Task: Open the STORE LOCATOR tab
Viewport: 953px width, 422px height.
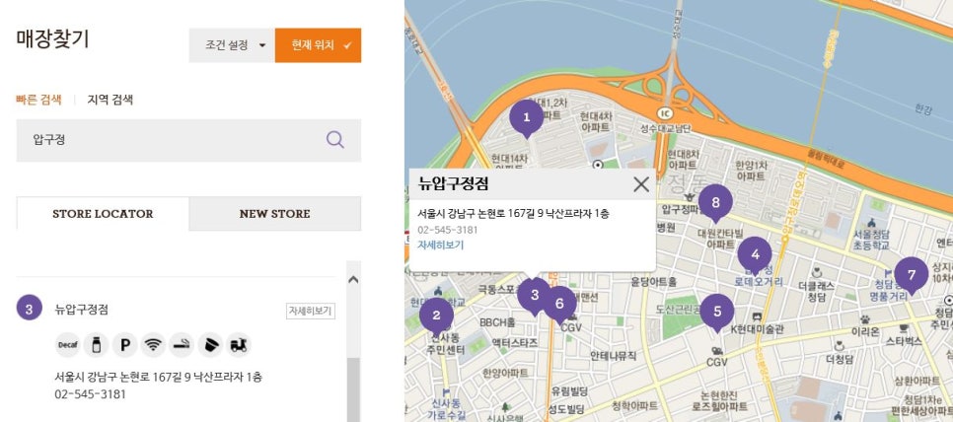Action: pos(103,214)
